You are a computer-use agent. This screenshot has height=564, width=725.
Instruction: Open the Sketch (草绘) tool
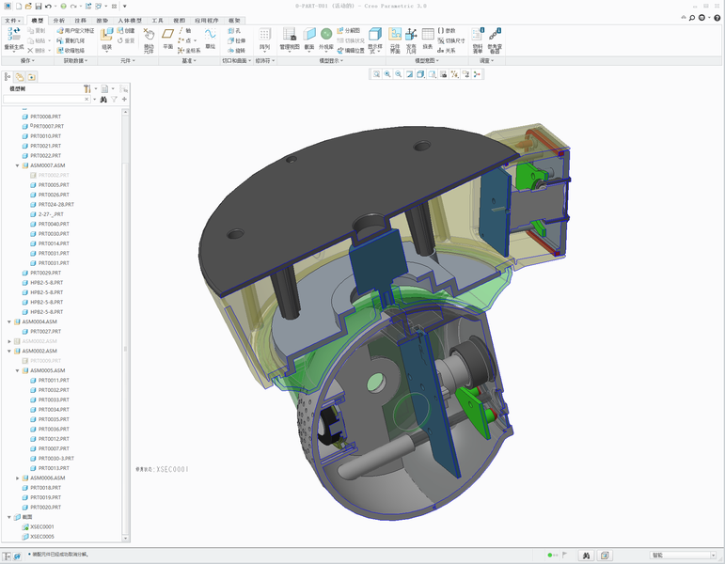(211, 34)
